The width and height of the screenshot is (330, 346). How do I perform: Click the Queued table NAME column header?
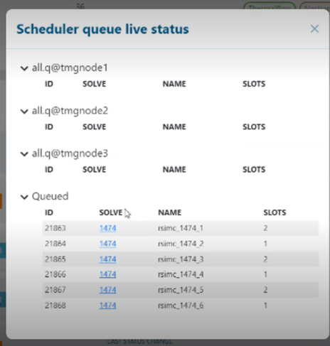pos(170,212)
